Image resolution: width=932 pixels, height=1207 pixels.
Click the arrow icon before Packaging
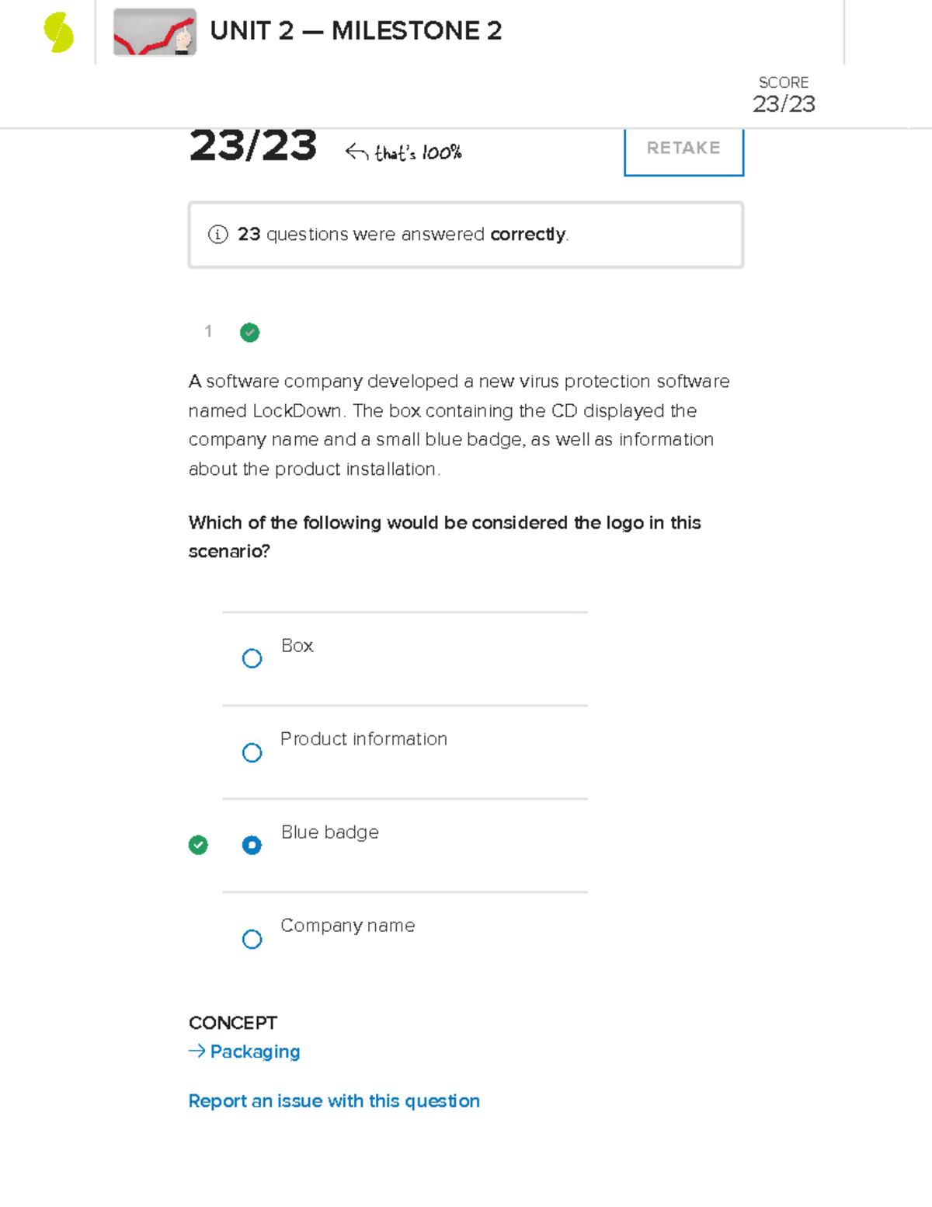pyautogui.click(x=195, y=1052)
